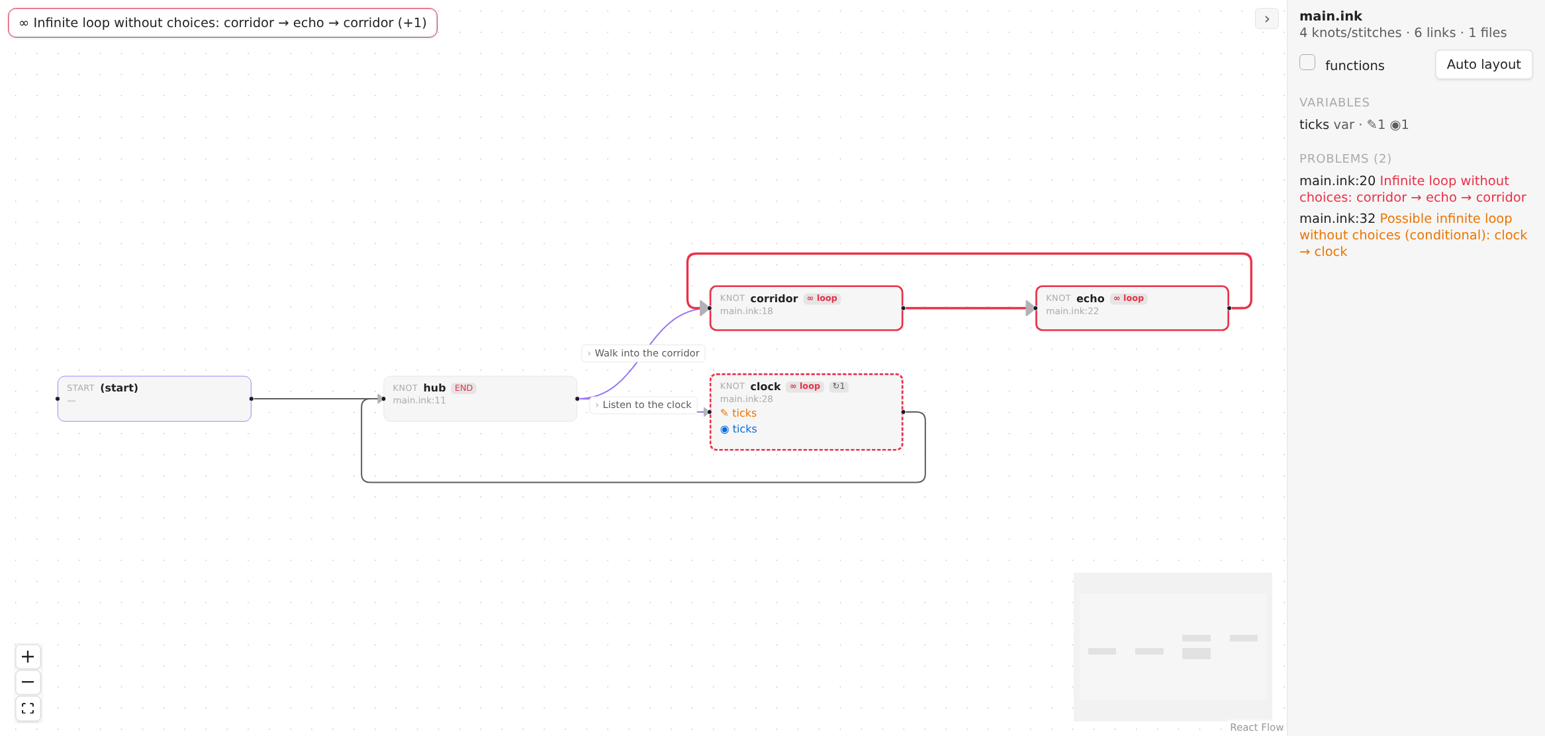Image resolution: width=1545 pixels, height=736 pixels.
Task: Select the echo knot node
Action: pos(1132,308)
